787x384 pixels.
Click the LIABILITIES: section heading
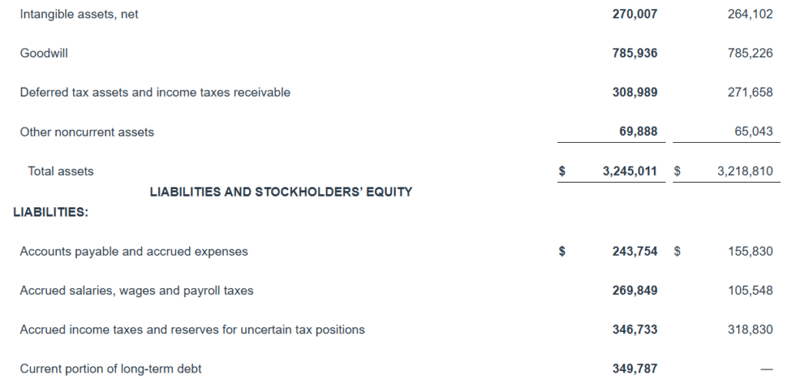(x=51, y=213)
